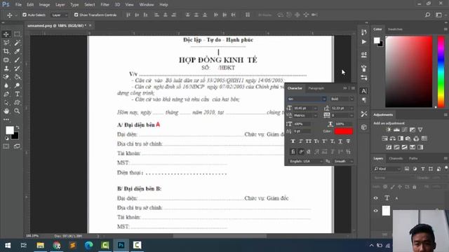Toggle Small Caps in Character panel

coord(316,141)
